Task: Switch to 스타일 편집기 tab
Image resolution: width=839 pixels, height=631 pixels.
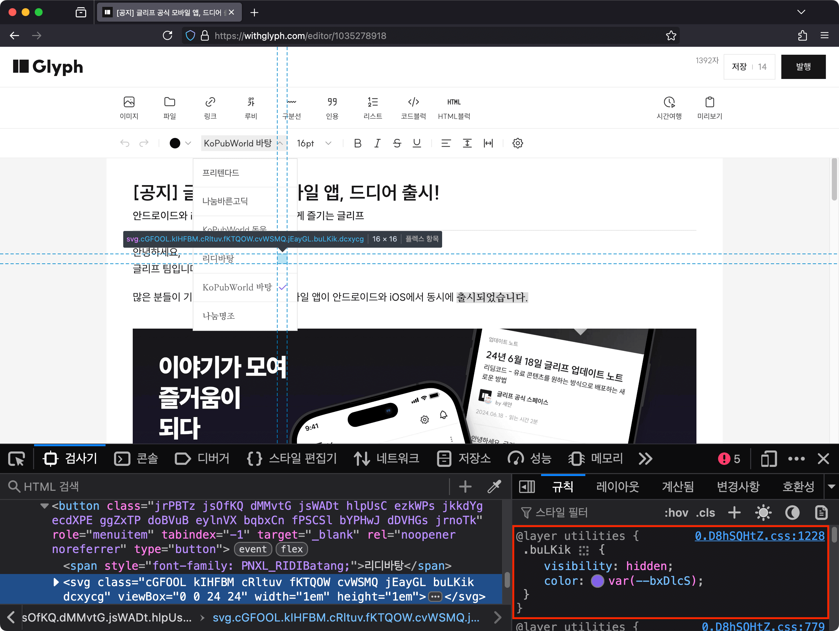Action: tap(292, 459)
